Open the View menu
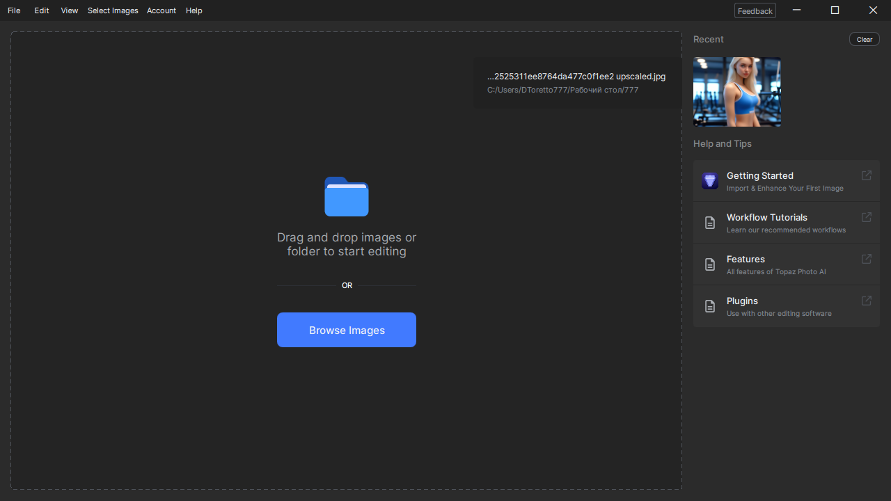Viewport: 891px width, 501px height. tap(69, 10)
